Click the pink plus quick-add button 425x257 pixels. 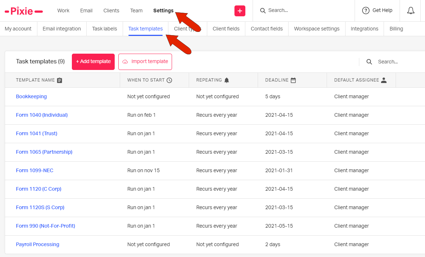(240, 11)
